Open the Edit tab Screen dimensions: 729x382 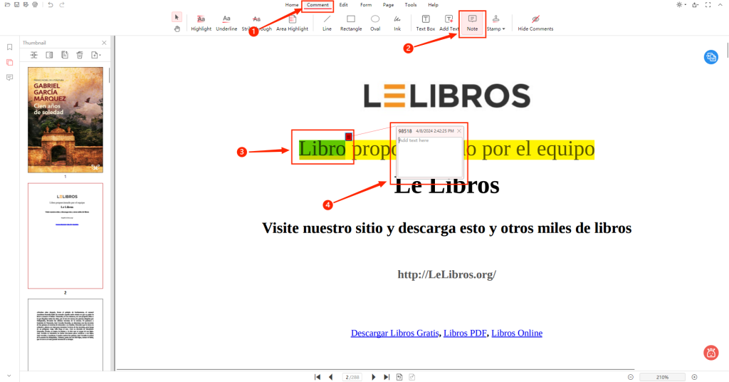344,5
